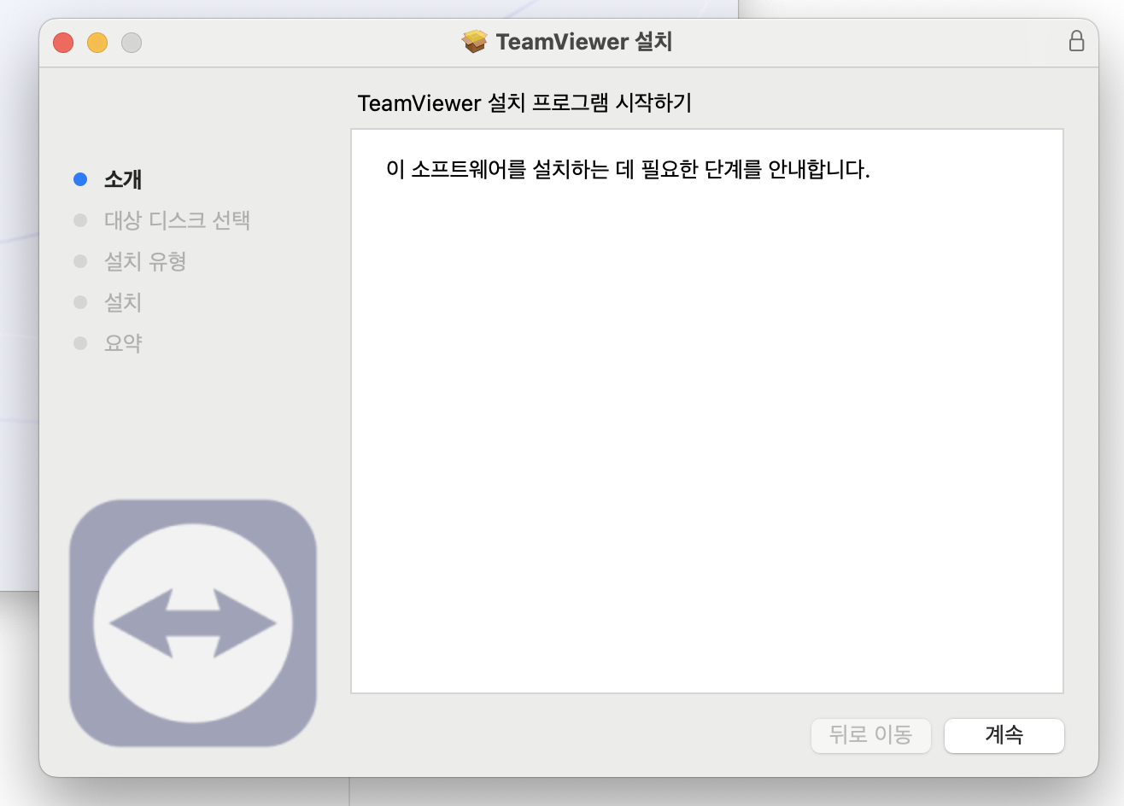The width and height of the screenshot is (1124, 806).
Task: Select the 소개 step in sidebar
Action: 123,179
